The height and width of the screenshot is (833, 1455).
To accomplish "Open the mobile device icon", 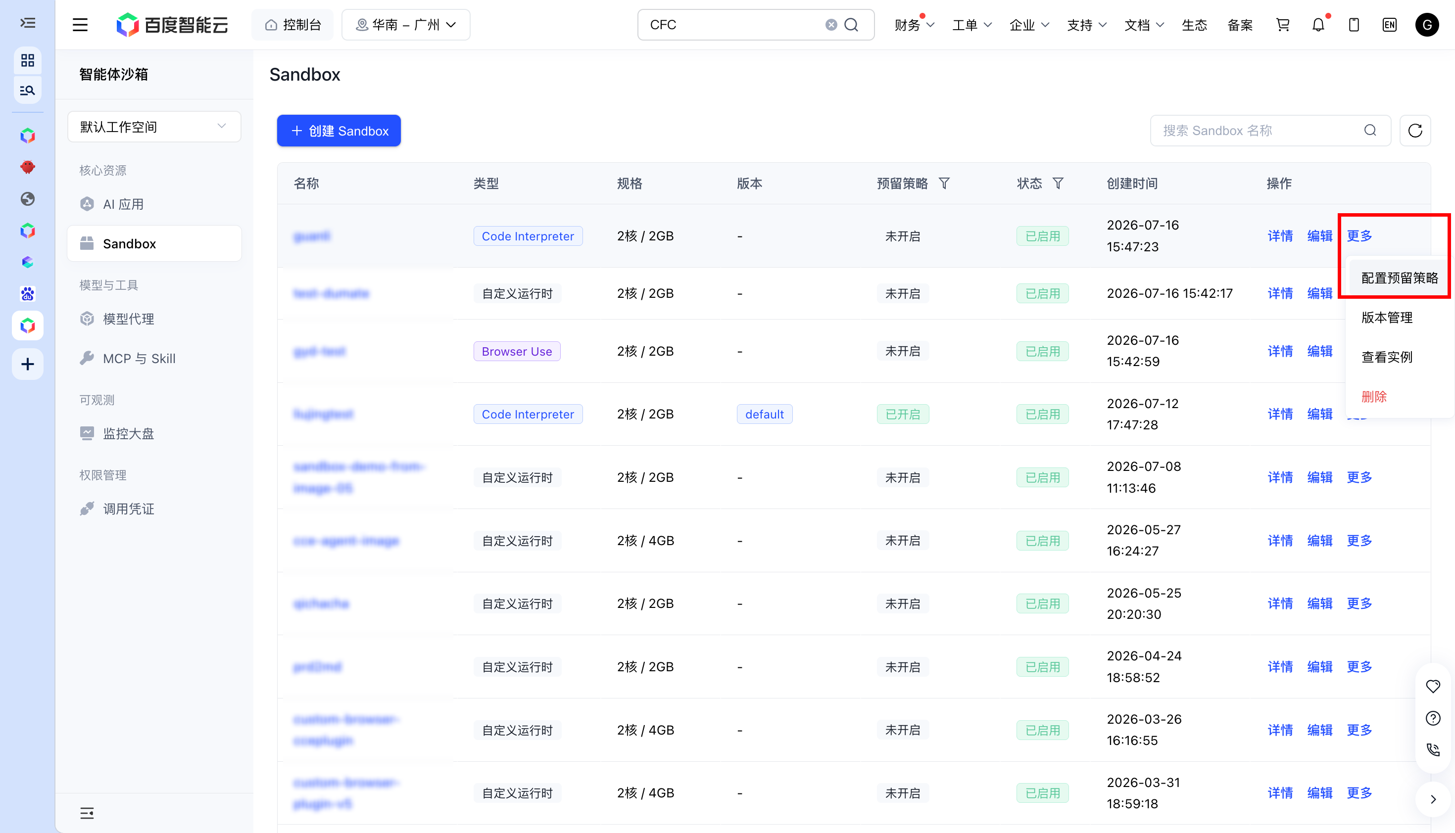I will [x=1354, y=25].
